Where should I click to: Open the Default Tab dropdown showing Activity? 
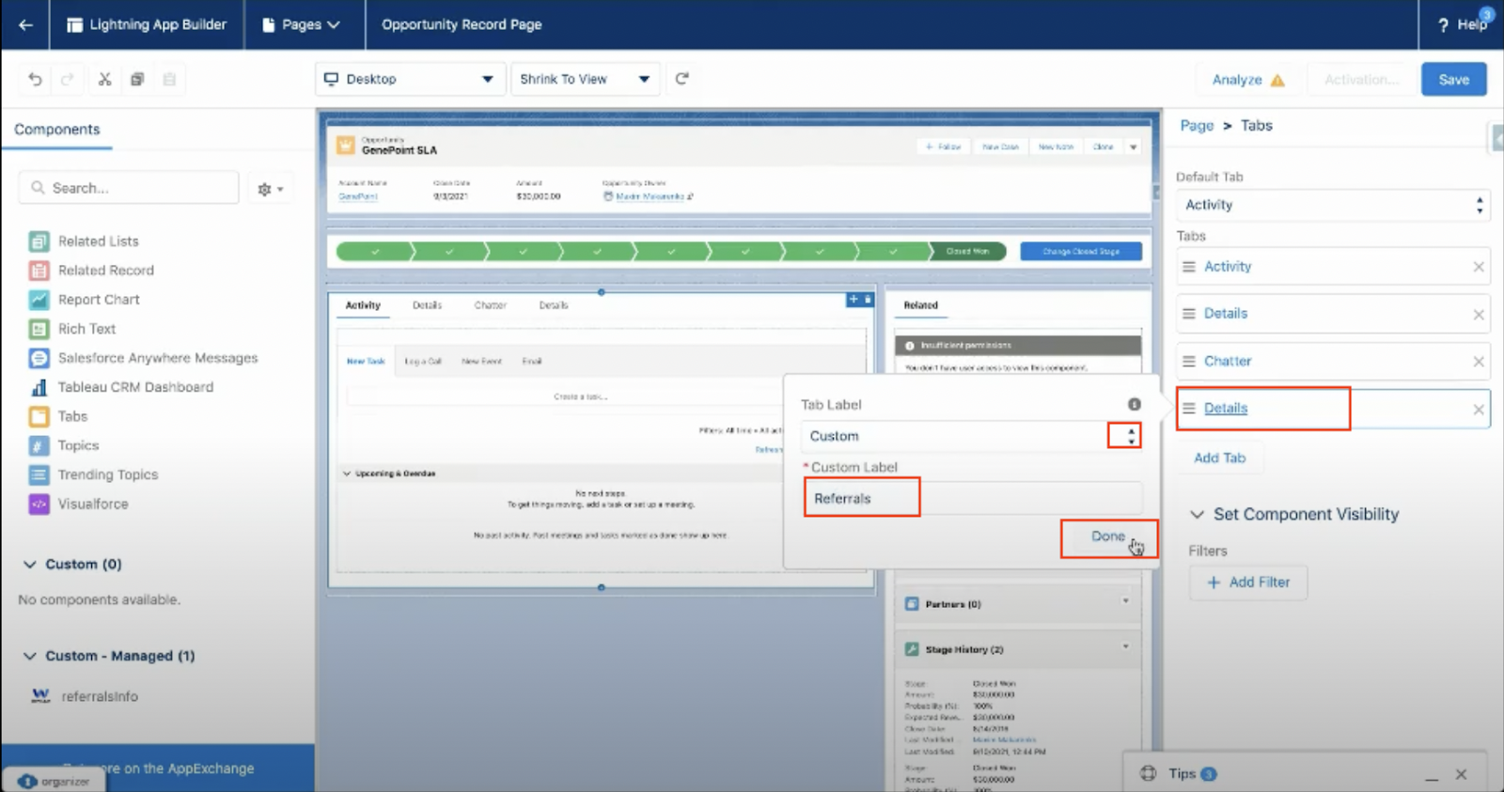coord(1333,205)
